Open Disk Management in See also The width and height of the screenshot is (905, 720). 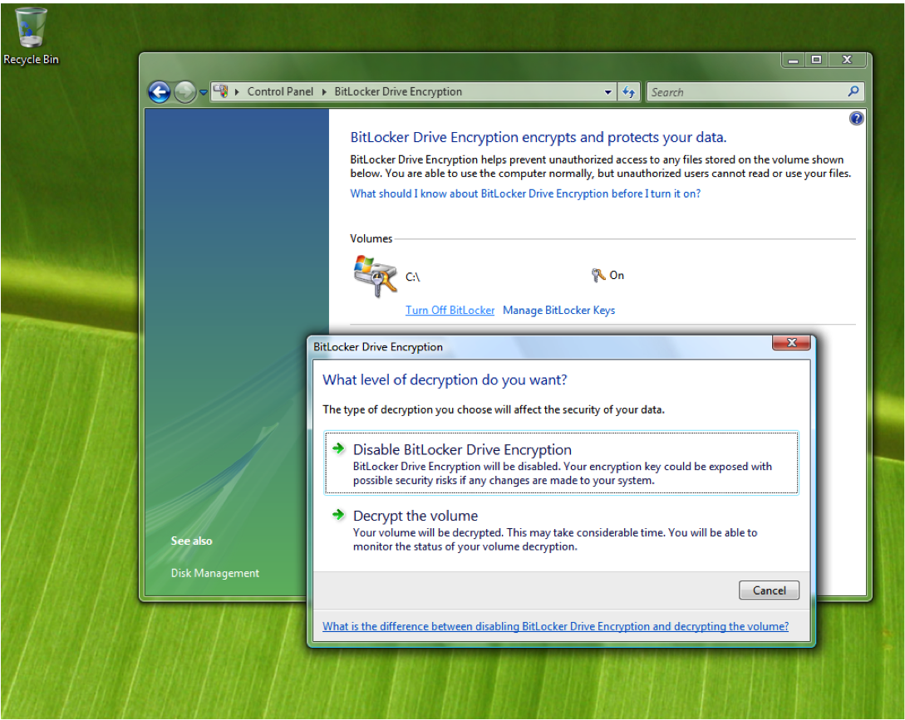[x=214, y=574]
